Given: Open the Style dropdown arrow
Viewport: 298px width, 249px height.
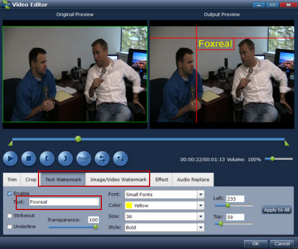Looking at the screenshot, I should click(200, 227).
